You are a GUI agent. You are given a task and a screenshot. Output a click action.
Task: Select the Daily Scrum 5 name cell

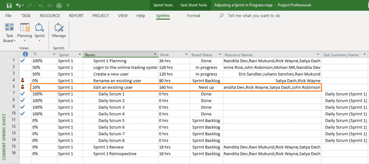[x=120, y=121]
